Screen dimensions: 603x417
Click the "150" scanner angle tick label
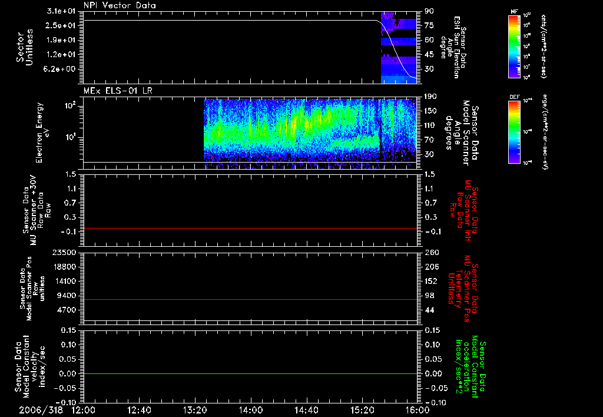431,111
